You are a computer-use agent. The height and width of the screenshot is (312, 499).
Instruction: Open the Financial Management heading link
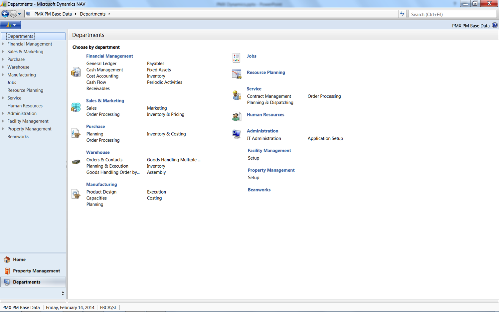click(109, 56)
